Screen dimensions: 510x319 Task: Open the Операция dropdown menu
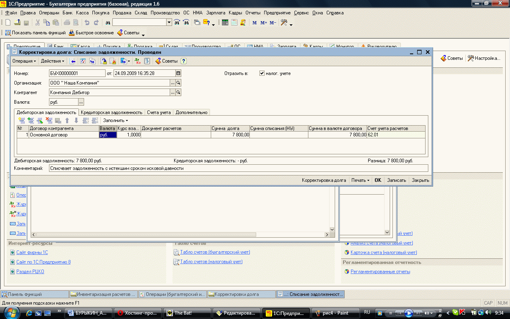(24, 61)
